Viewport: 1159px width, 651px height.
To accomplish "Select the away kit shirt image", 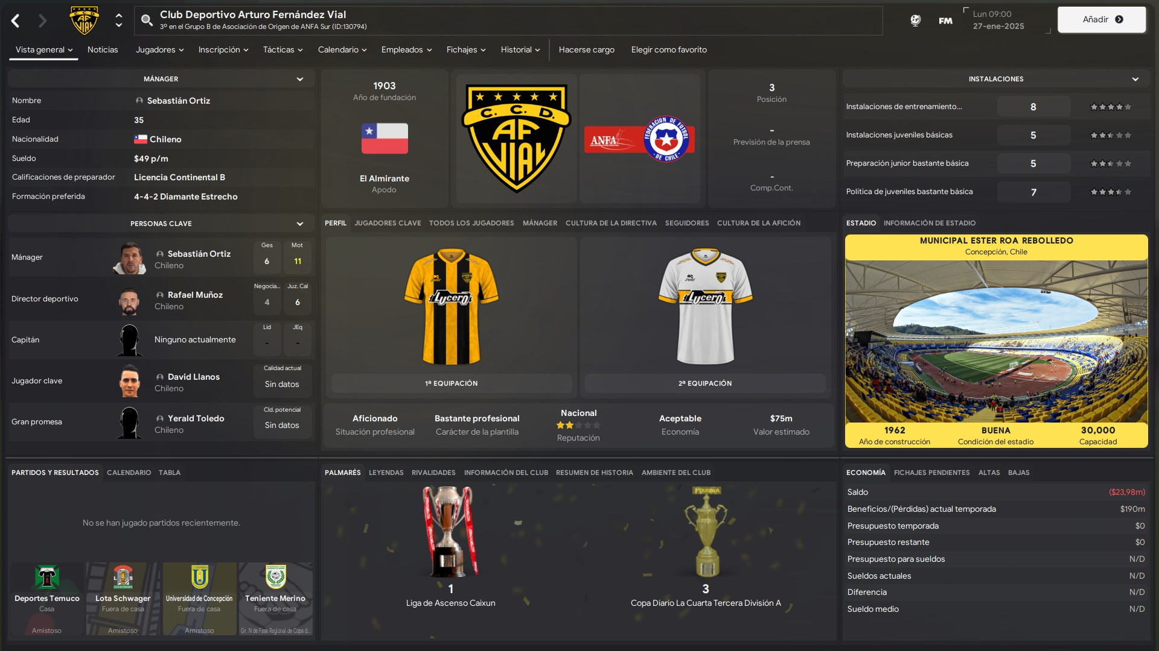I will point(705,306).
